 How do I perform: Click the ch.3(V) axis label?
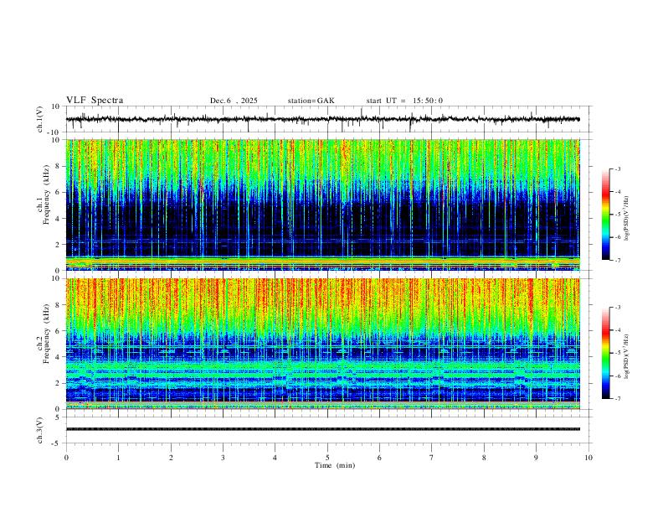click(x=40, y=430)
